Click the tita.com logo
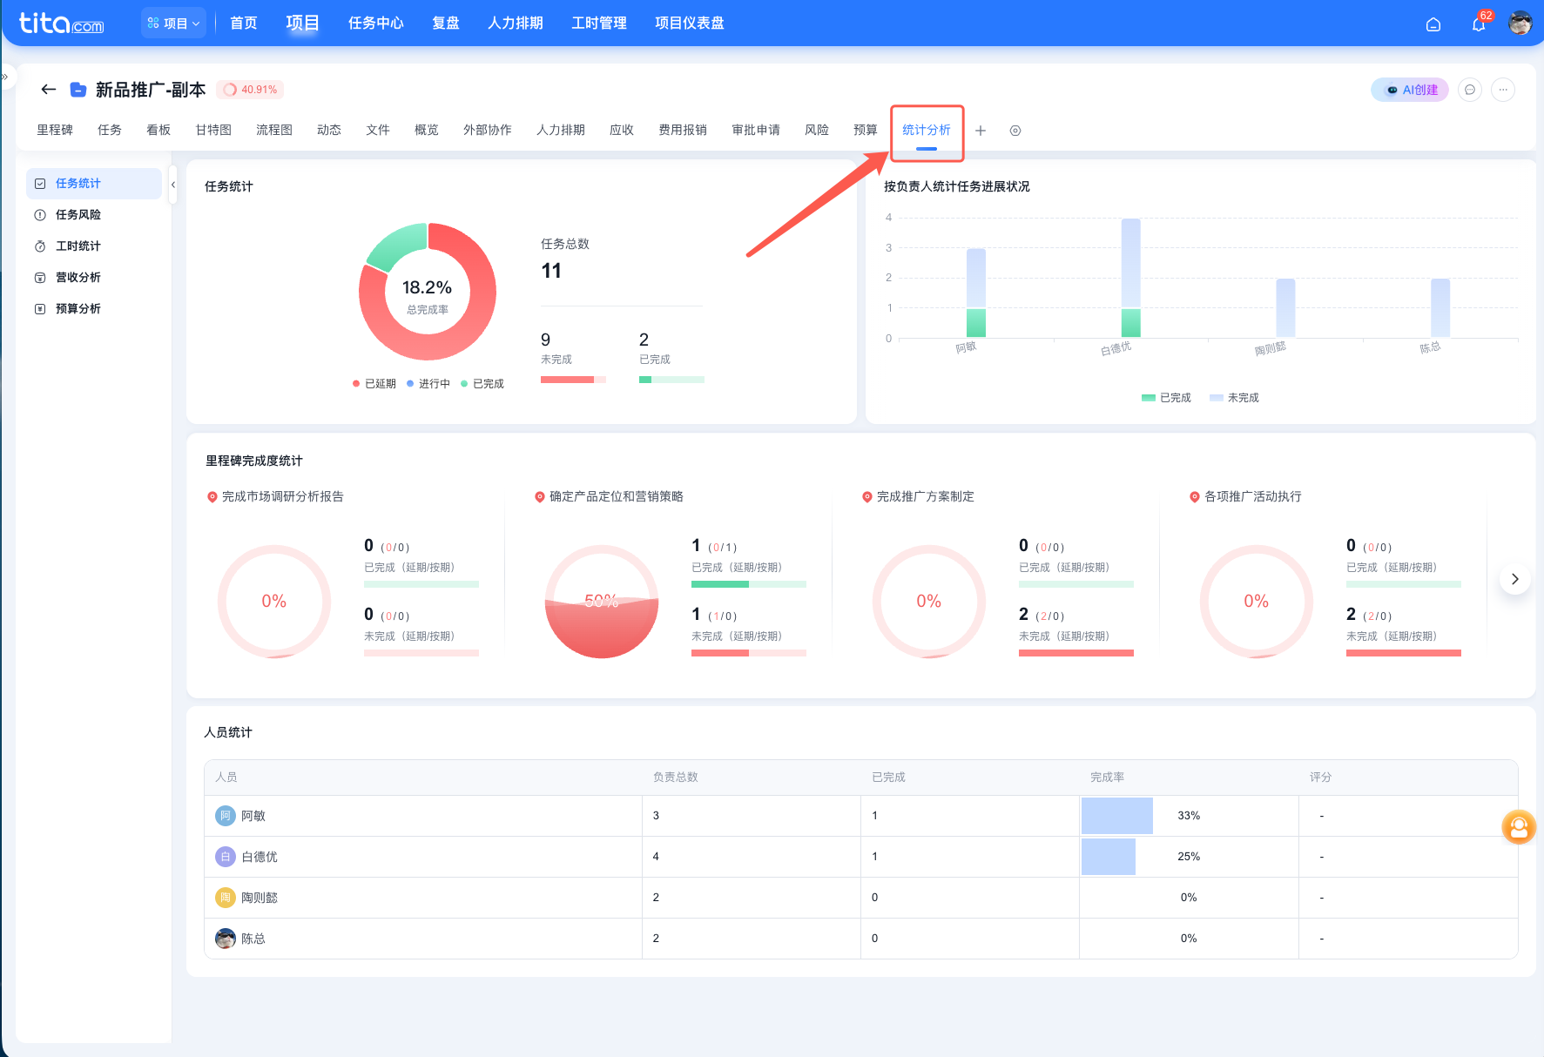This screenshot has width=1544, height=1057. pyautogui.click(x=61, y=23)
